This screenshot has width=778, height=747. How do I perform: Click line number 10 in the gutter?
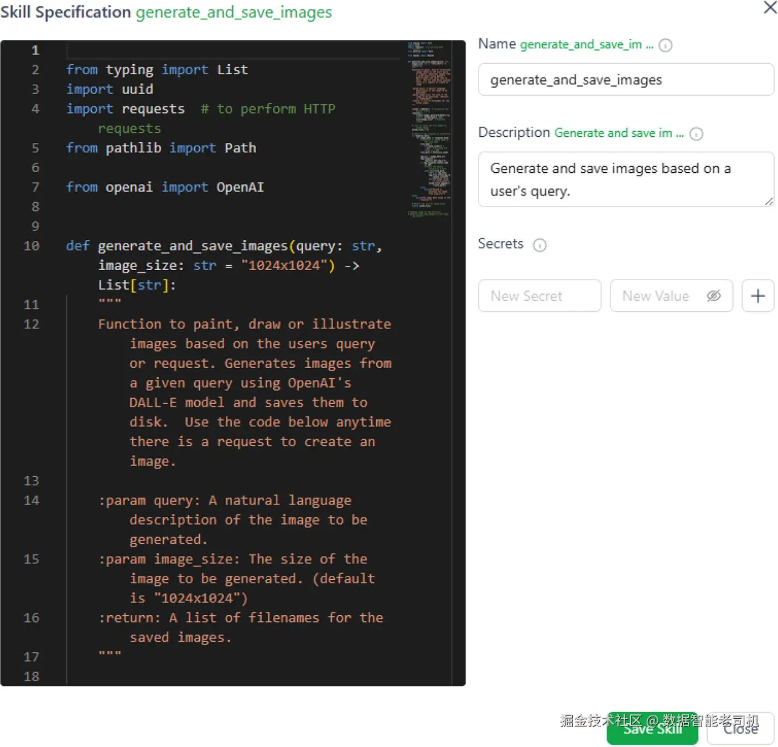click(x=32, y=246)
